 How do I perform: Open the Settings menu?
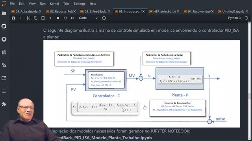[80, 4]
